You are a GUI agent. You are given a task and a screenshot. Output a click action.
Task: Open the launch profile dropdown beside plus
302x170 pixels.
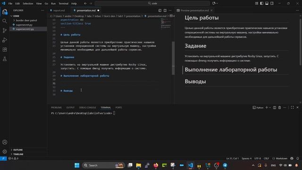[270, 108]
